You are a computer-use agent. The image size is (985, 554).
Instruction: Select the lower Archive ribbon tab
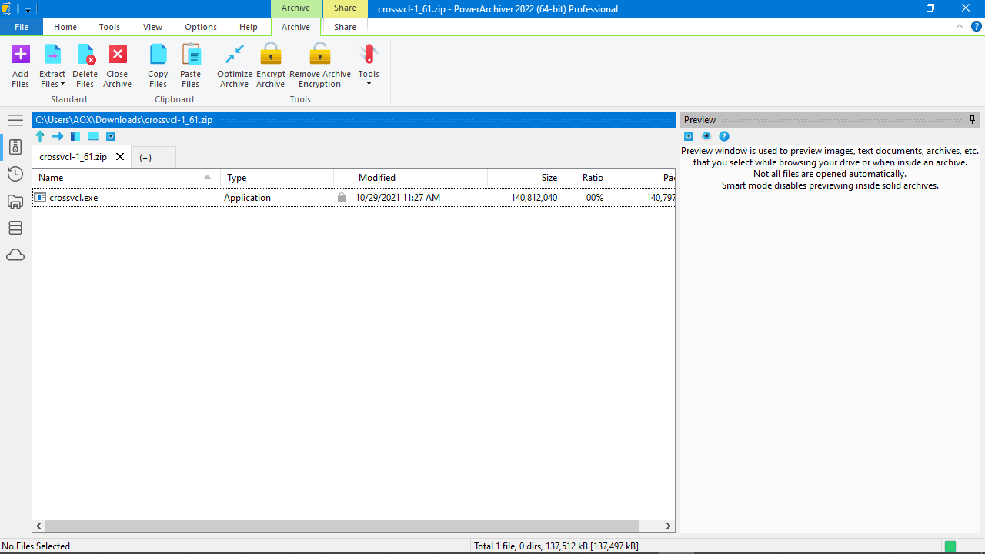coord(296,27)
